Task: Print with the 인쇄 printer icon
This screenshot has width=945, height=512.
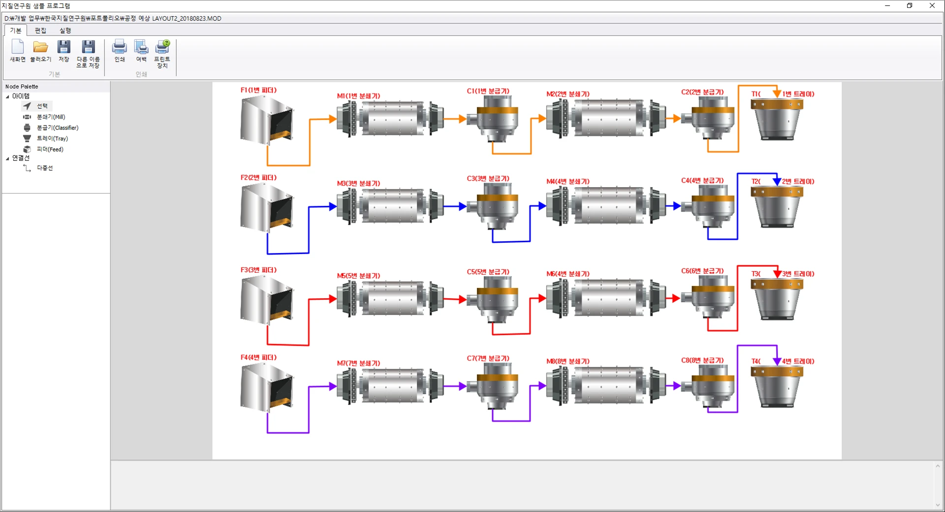Action: (120, 47)
